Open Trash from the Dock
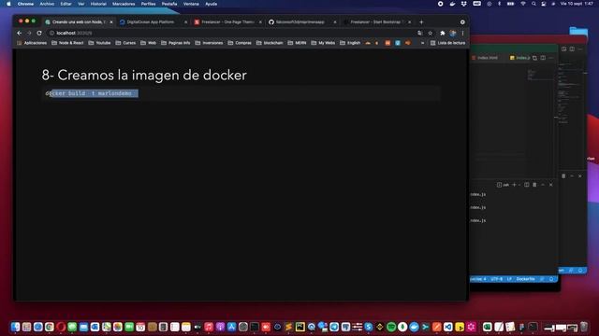The width and height of the screenshot is (599, 336). point(584,327)
